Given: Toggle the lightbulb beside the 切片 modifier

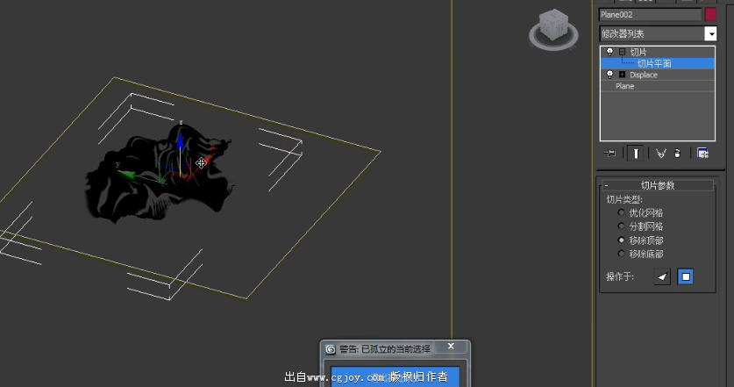Looking at the screenshot, I should [609, 52].
